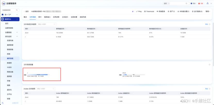The image size is (214, 105).
Task: Open 首页 in the sidebar
Action: [7, 24]
